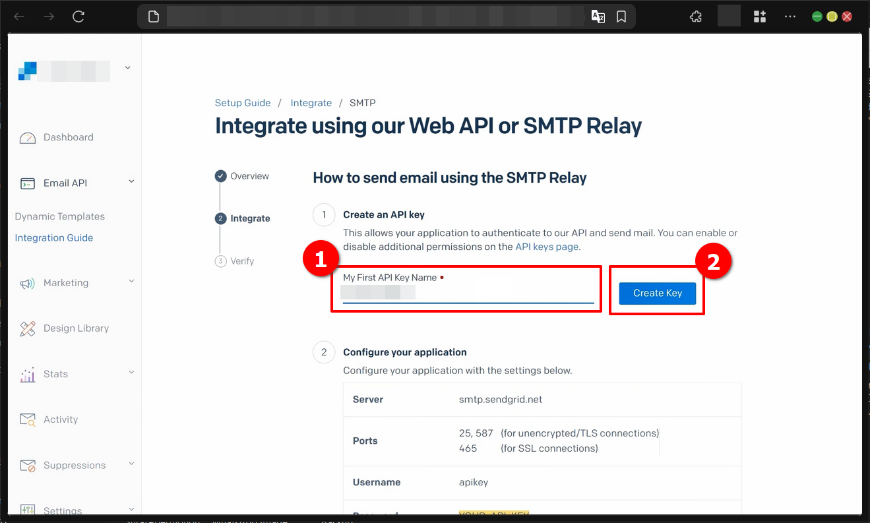The image size is (870, 523).
Task: Select the Email API sidebar icon
Action: click(x=28, y=183)
